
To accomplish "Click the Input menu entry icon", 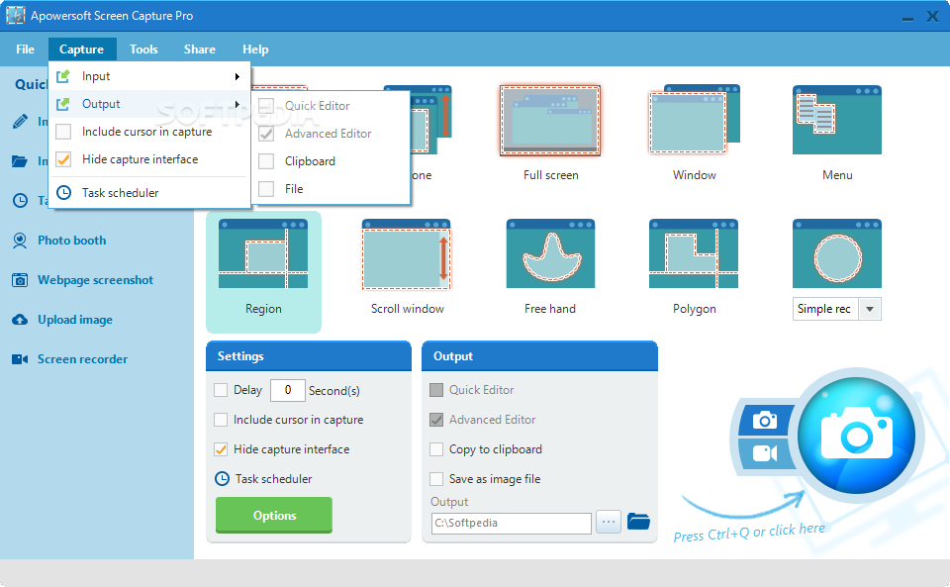I will click(63, 76).
